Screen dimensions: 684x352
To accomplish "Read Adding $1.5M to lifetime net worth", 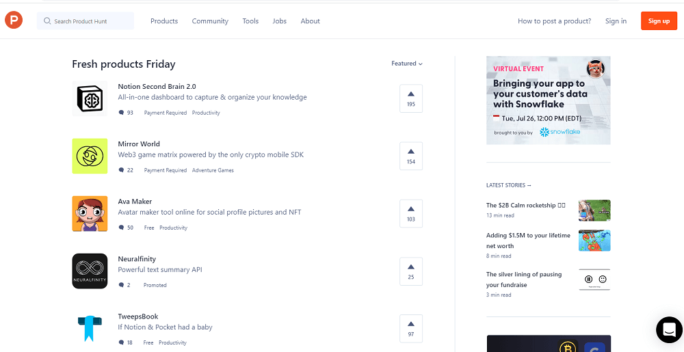I will click(x=528, y=241).
